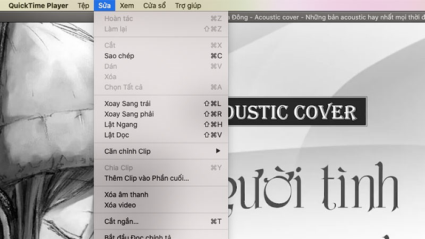425x239 pixels.
Task: Close the highlighted Sửa menu
Action: 104,5
